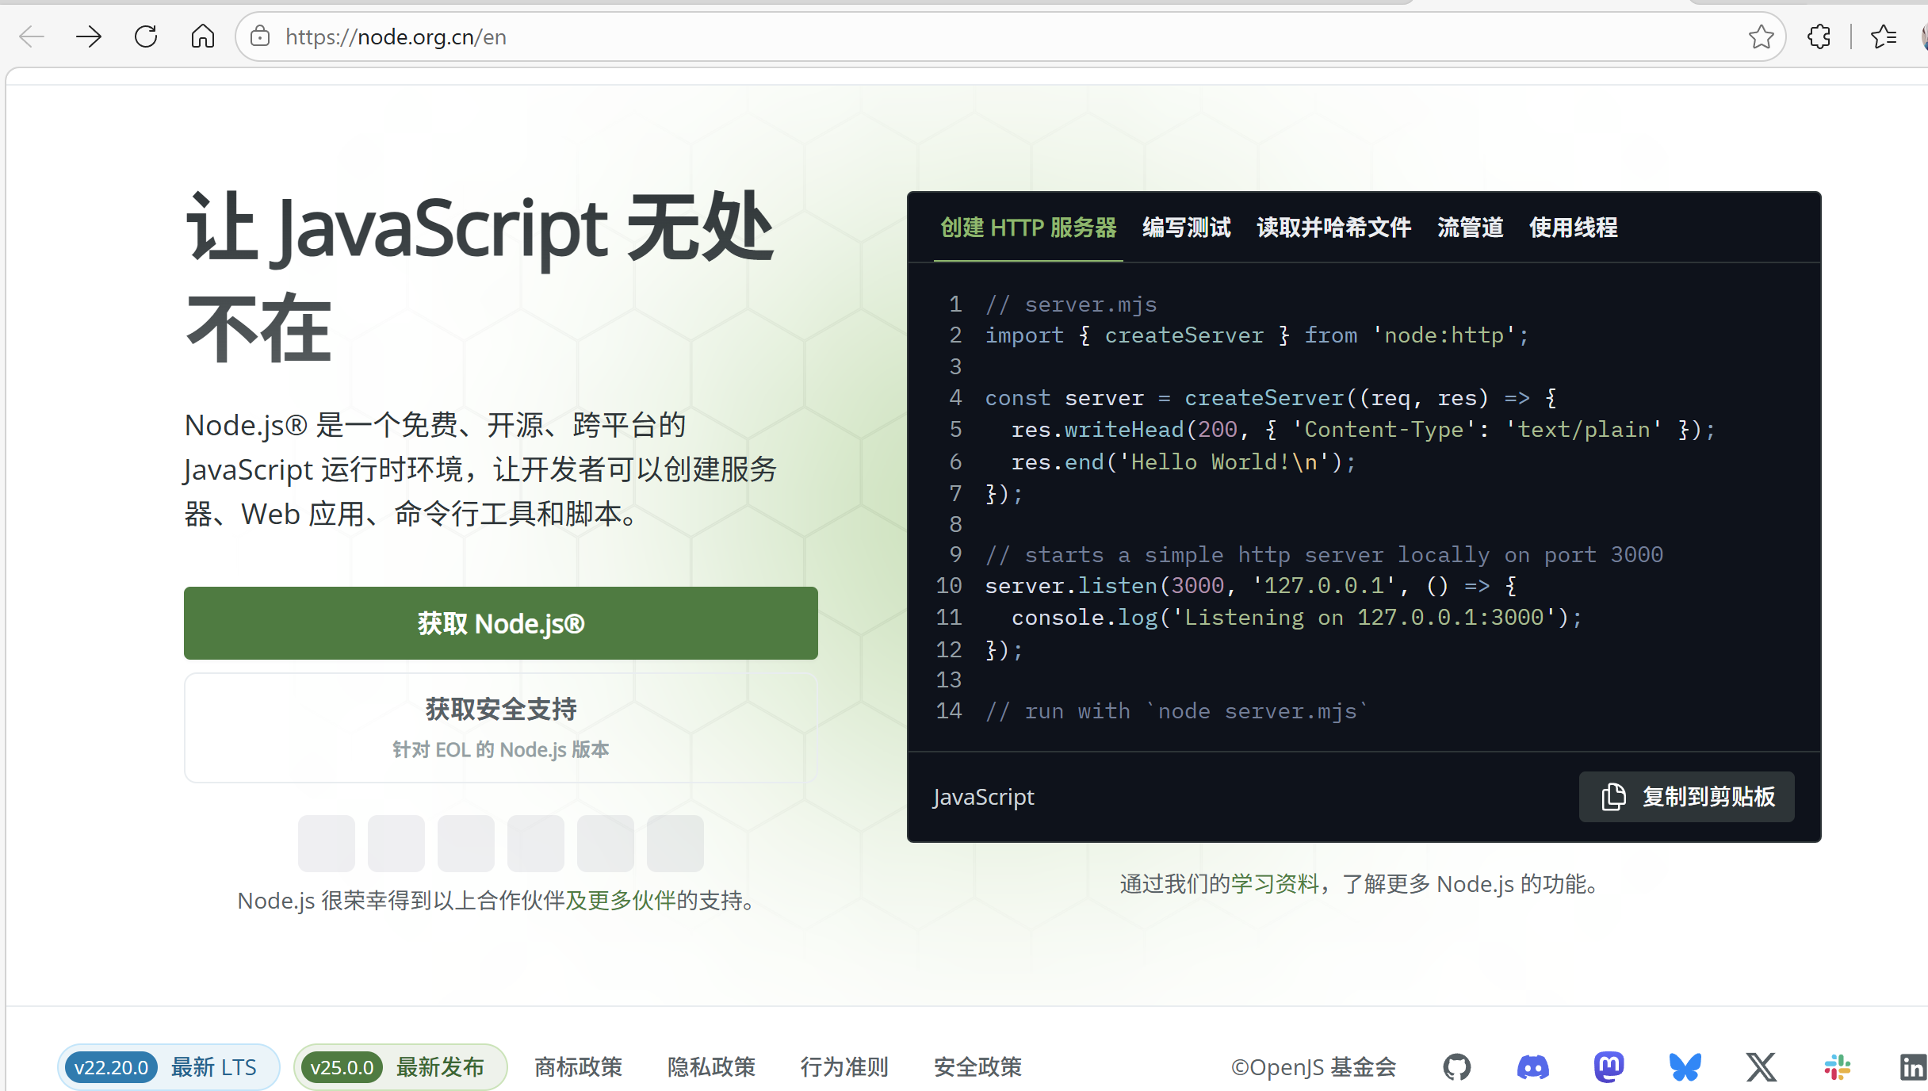Open the favorites list icon
Image resolution: width=1928 pixels, height=1091 pixels.
(1884, 36)
